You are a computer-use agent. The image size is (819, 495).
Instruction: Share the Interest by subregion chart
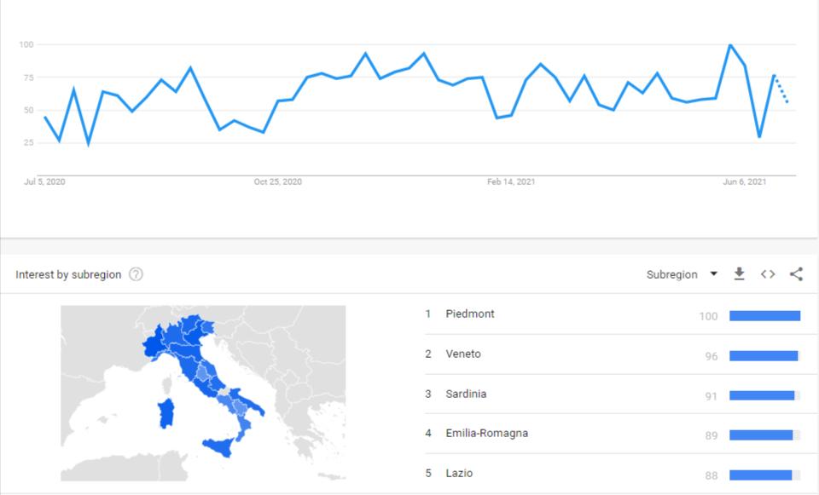(x=796, y=273)
